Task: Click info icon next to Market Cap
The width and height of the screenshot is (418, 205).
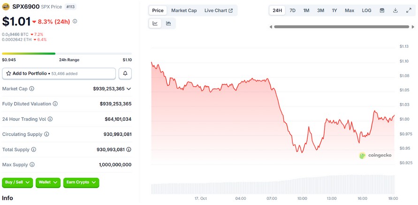Action: point(32,89)
